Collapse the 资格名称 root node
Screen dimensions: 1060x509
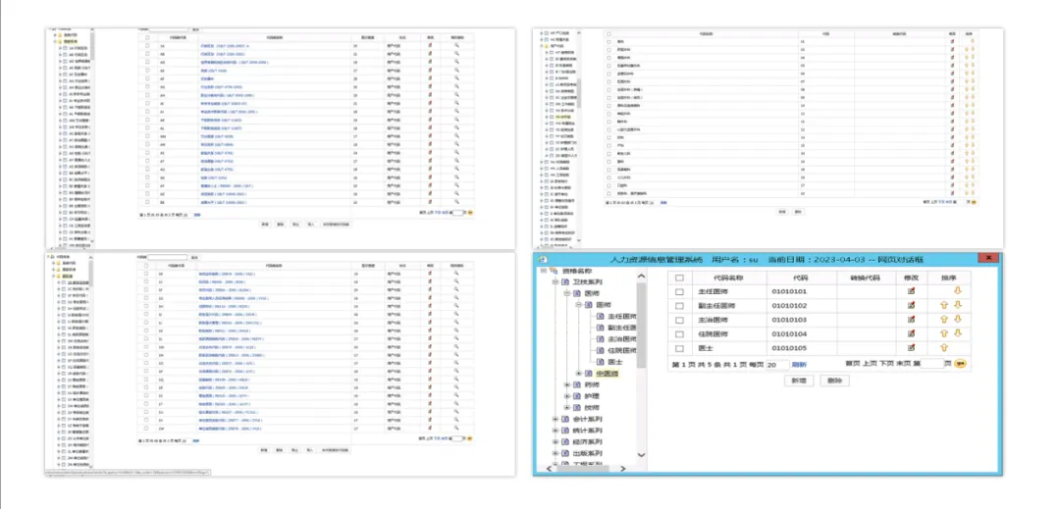(544, 271)
